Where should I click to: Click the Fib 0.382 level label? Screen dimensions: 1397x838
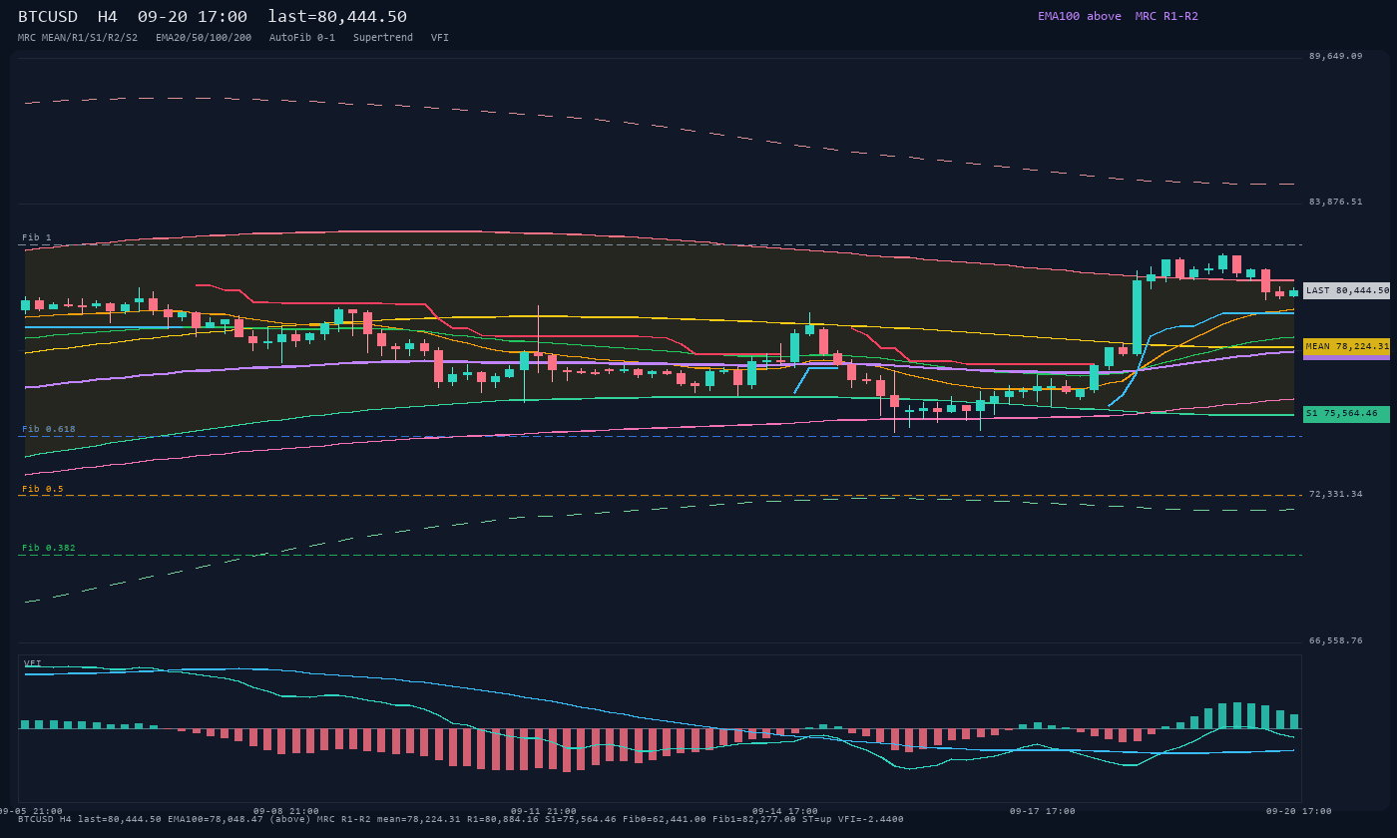pos(49,548)
